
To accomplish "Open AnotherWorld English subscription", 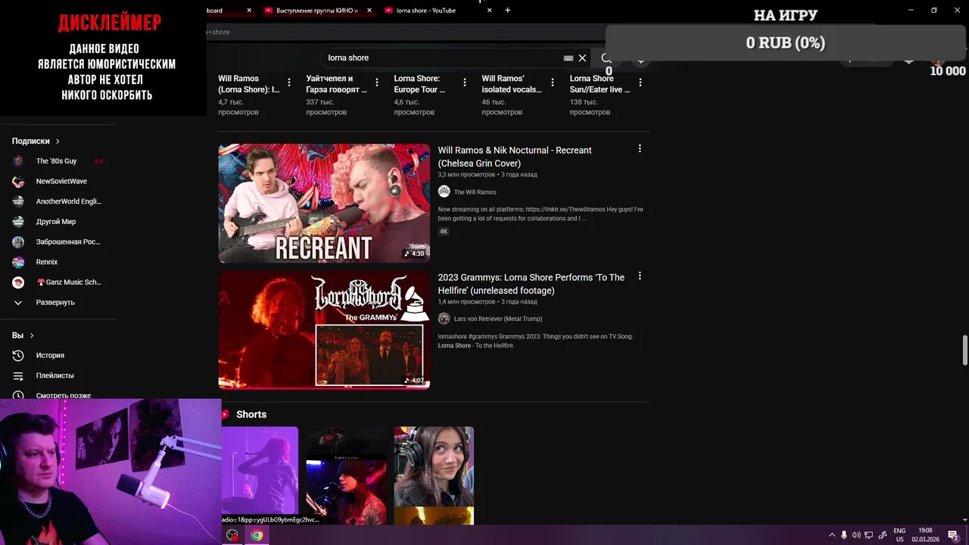I will tap(58, 201).
